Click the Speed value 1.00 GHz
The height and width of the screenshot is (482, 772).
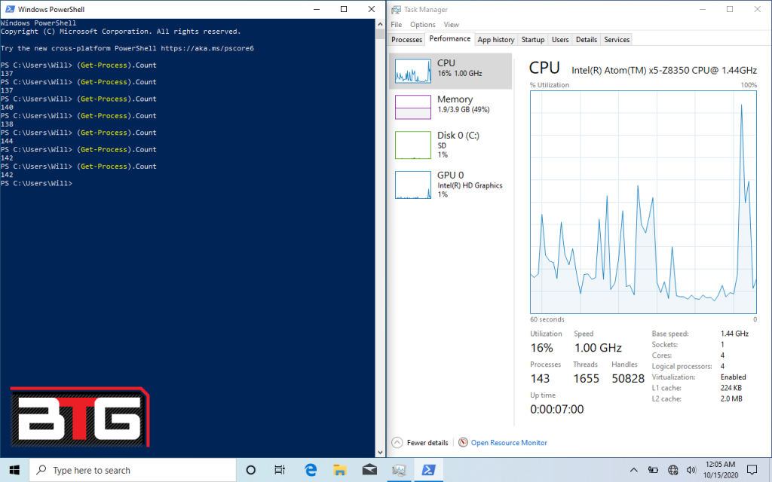598,348
